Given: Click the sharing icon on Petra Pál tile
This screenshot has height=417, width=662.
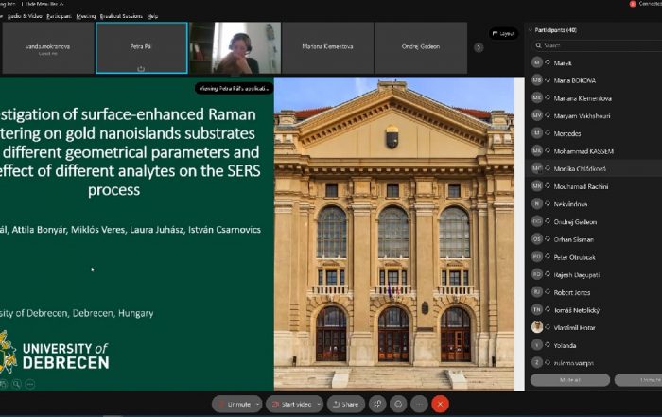Looking at the screenshot, I should [x=141, y=68].
